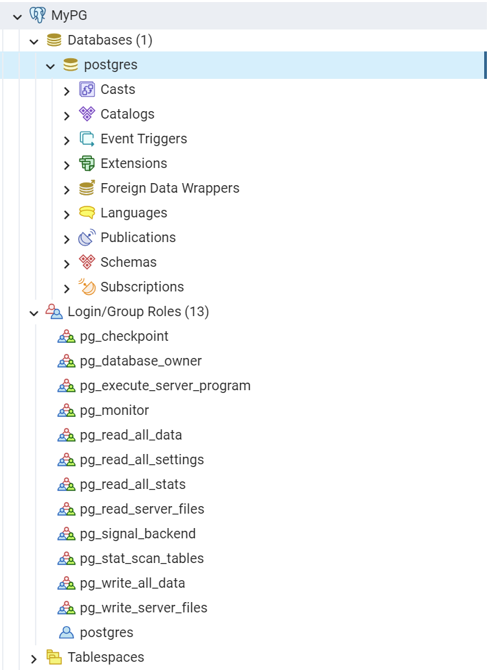The height and width of the screenshot is (670, 502).
Task: Click the Tablespaces folder icon
Action: coord(54,657)
